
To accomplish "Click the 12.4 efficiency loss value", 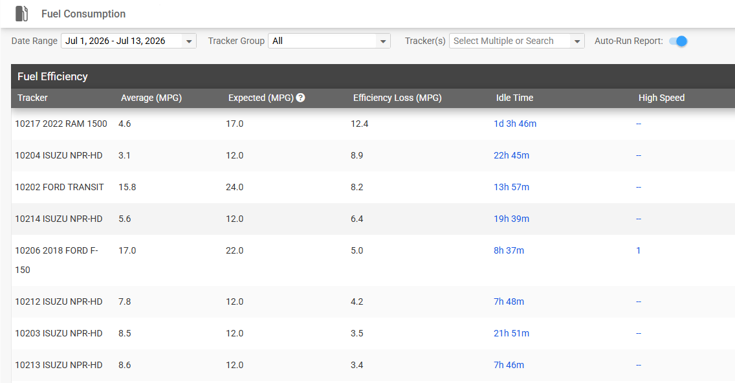I will 360,124.
